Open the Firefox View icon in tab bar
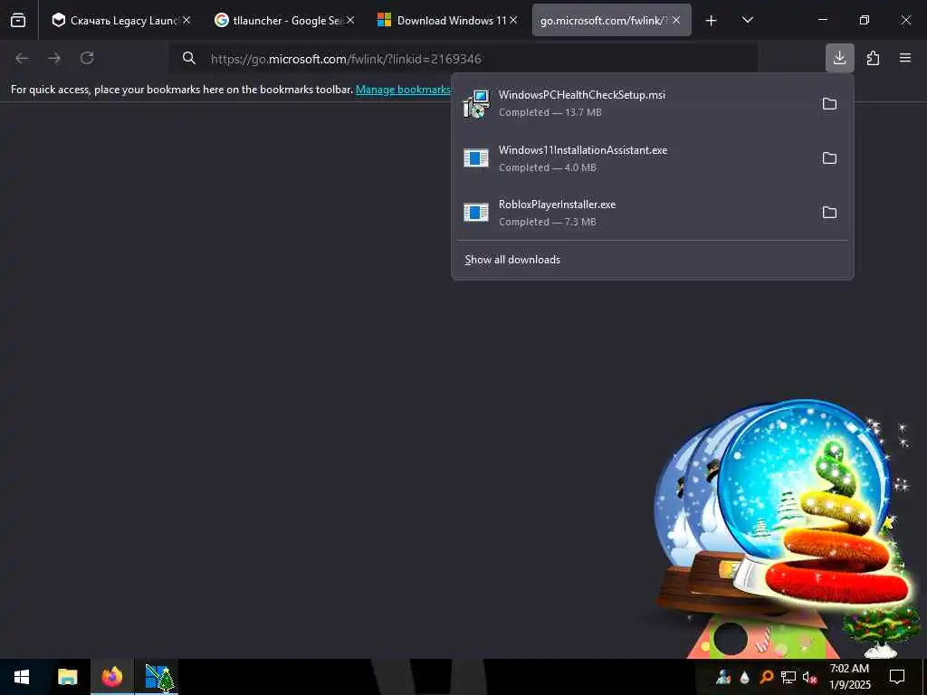927x695 pixels. click(x=18, y=20)
